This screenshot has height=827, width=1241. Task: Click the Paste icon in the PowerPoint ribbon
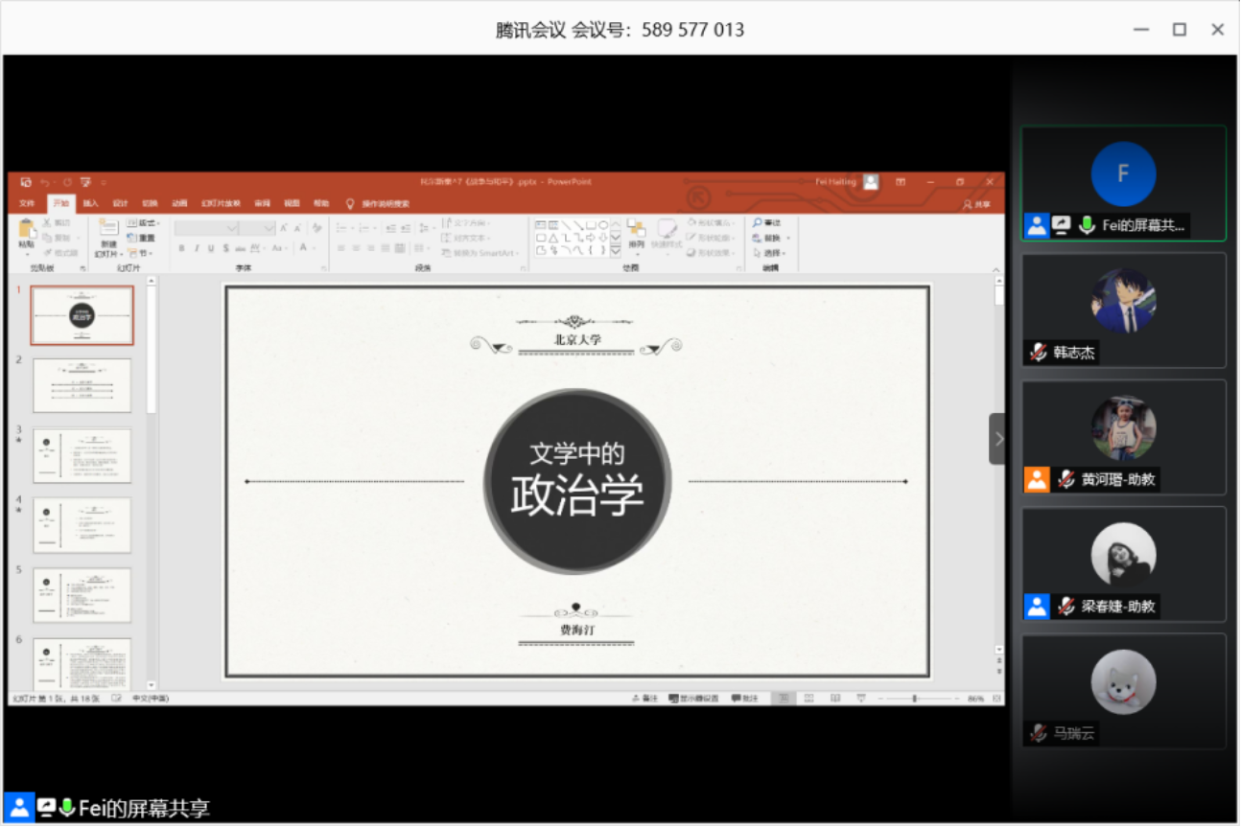26,230
